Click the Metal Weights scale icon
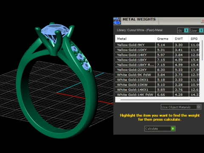 click(117, 21)
